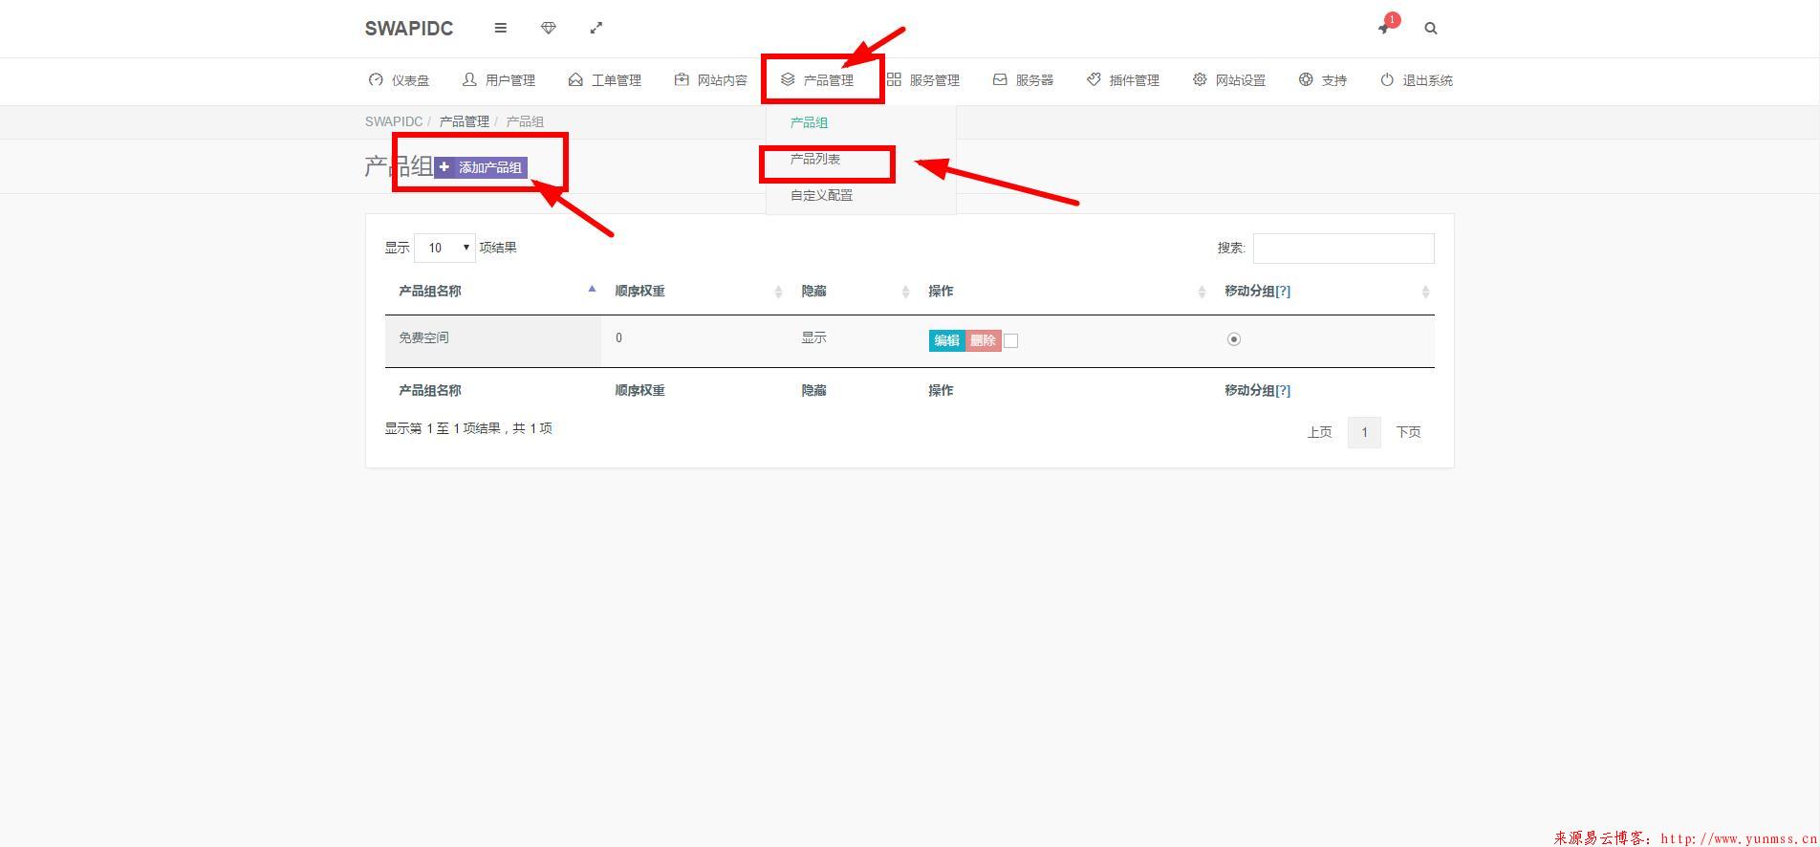
Task: Click the sort arrows in the 移动分组 header
Action: [1425, 292]
